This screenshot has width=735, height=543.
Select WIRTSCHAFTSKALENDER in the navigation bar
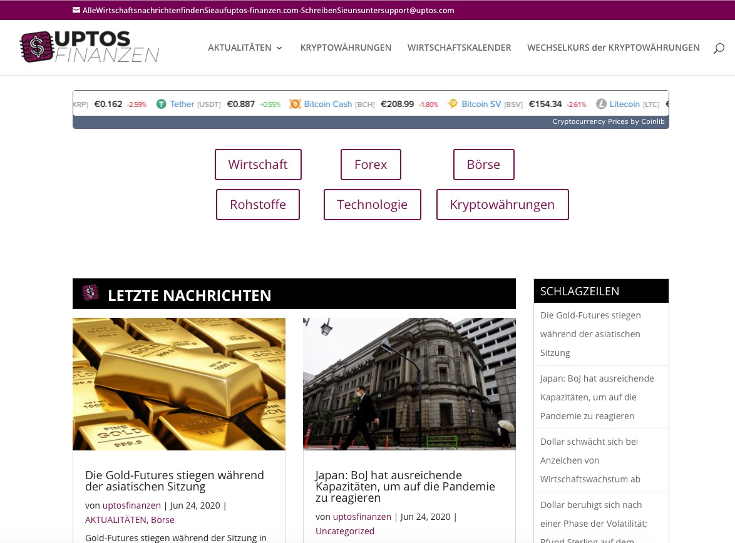460,48
